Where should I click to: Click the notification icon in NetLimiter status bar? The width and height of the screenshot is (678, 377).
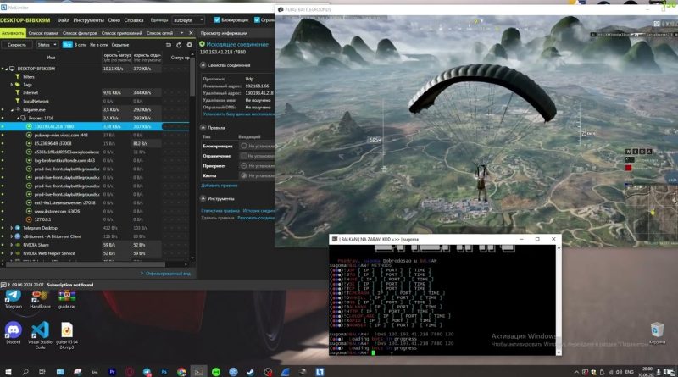click(x=3, y=285)
